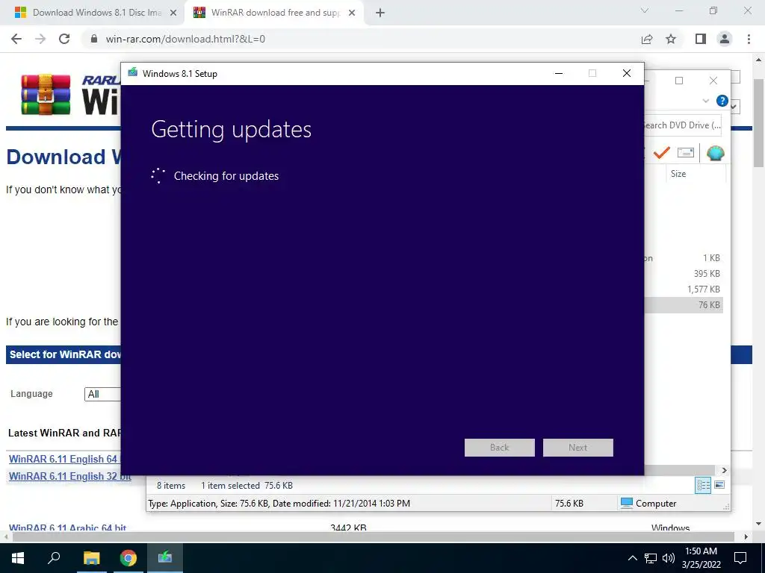Open WinRAR 6.11 Arabic 64 bit link
This screenshot has height=573, width=765.
coord(67,527)
